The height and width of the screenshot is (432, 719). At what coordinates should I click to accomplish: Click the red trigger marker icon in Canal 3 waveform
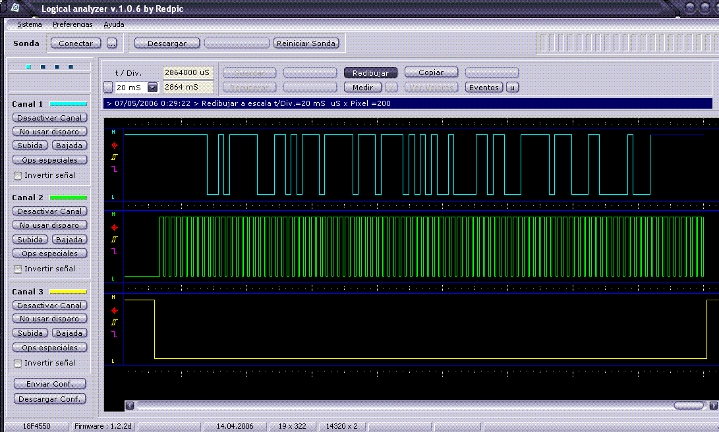point(114,310)
